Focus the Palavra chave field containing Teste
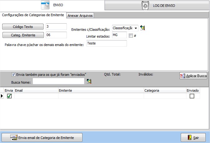Image resolution: width=210 pixels, height=143 pixels. (106, 44)
